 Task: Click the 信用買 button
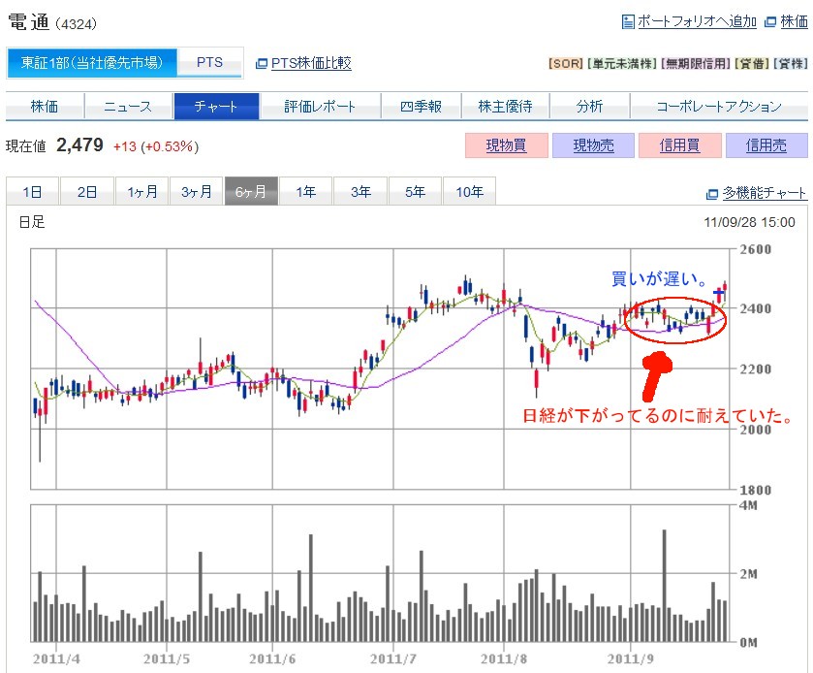pos(679,145)
